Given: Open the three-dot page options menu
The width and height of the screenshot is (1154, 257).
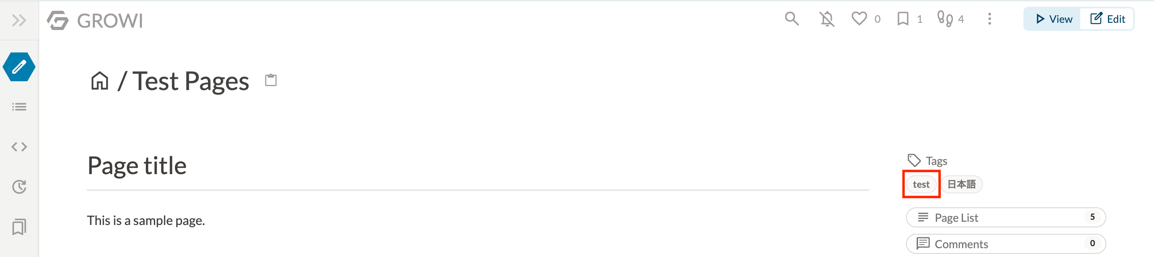Looking at the screenshot, I should click(x=990, y=19).
